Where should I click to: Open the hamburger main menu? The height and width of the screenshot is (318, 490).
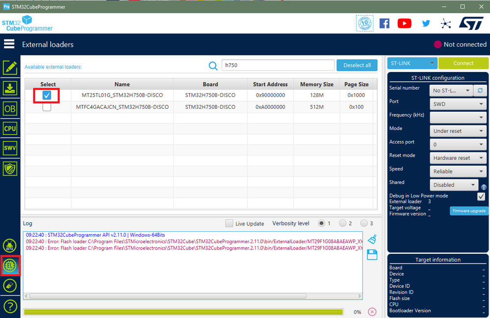click(x=9, y=44)
